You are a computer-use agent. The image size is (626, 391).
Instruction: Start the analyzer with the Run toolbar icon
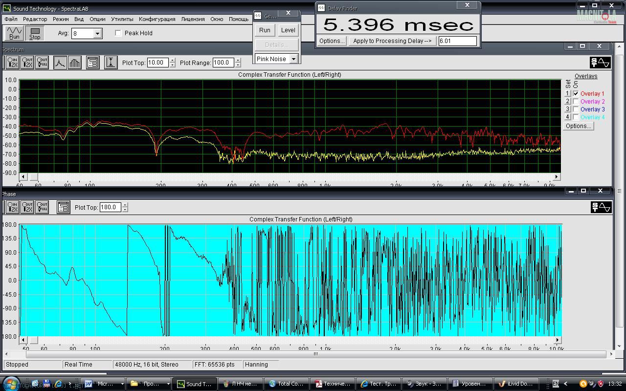(14, 33)
